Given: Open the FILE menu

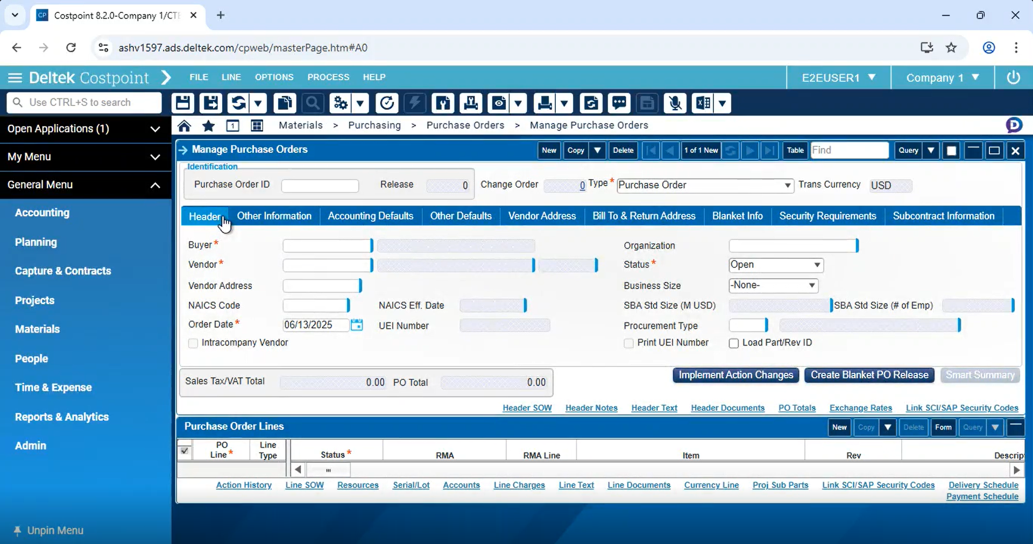Looking at the screenshot, I should pos(199,77).
